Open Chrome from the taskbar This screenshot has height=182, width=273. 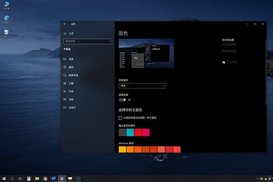click(45, 178)
